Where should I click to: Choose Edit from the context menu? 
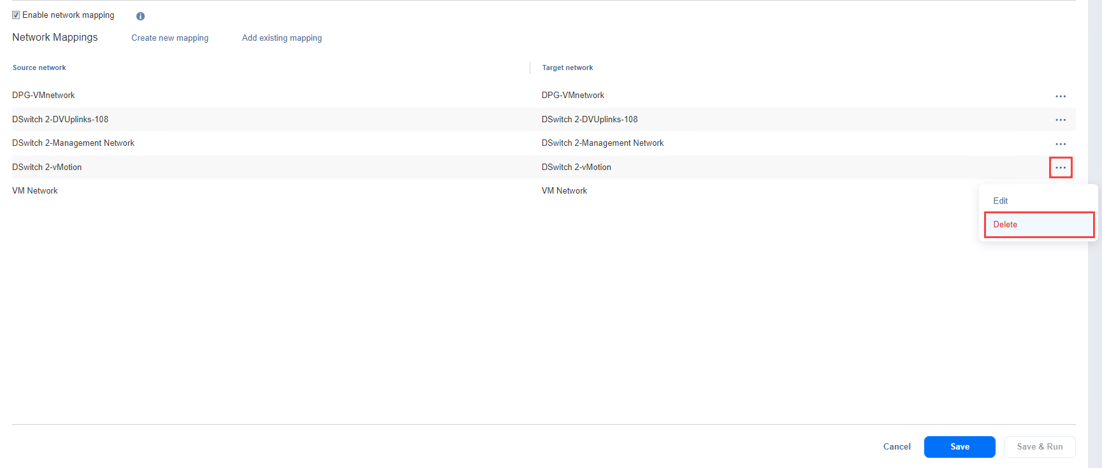click(1000, 201)
